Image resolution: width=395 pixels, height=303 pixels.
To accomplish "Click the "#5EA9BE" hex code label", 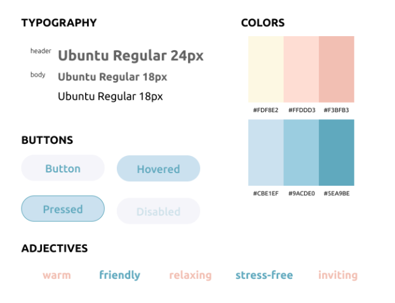I will pyautogui.click(x=337, y=193).
